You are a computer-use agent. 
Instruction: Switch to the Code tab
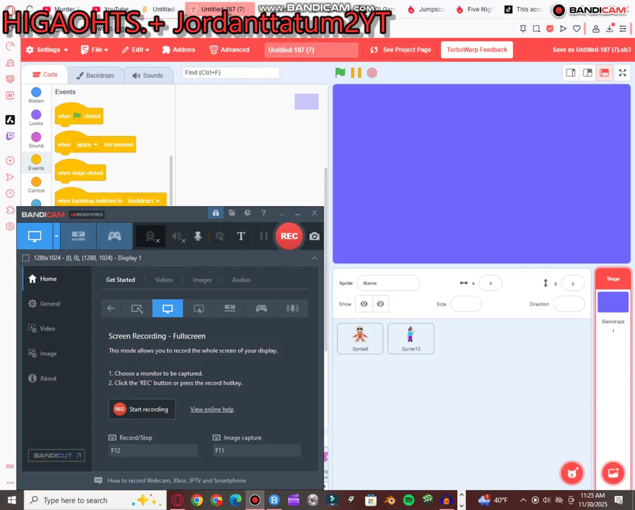[44, 75]
